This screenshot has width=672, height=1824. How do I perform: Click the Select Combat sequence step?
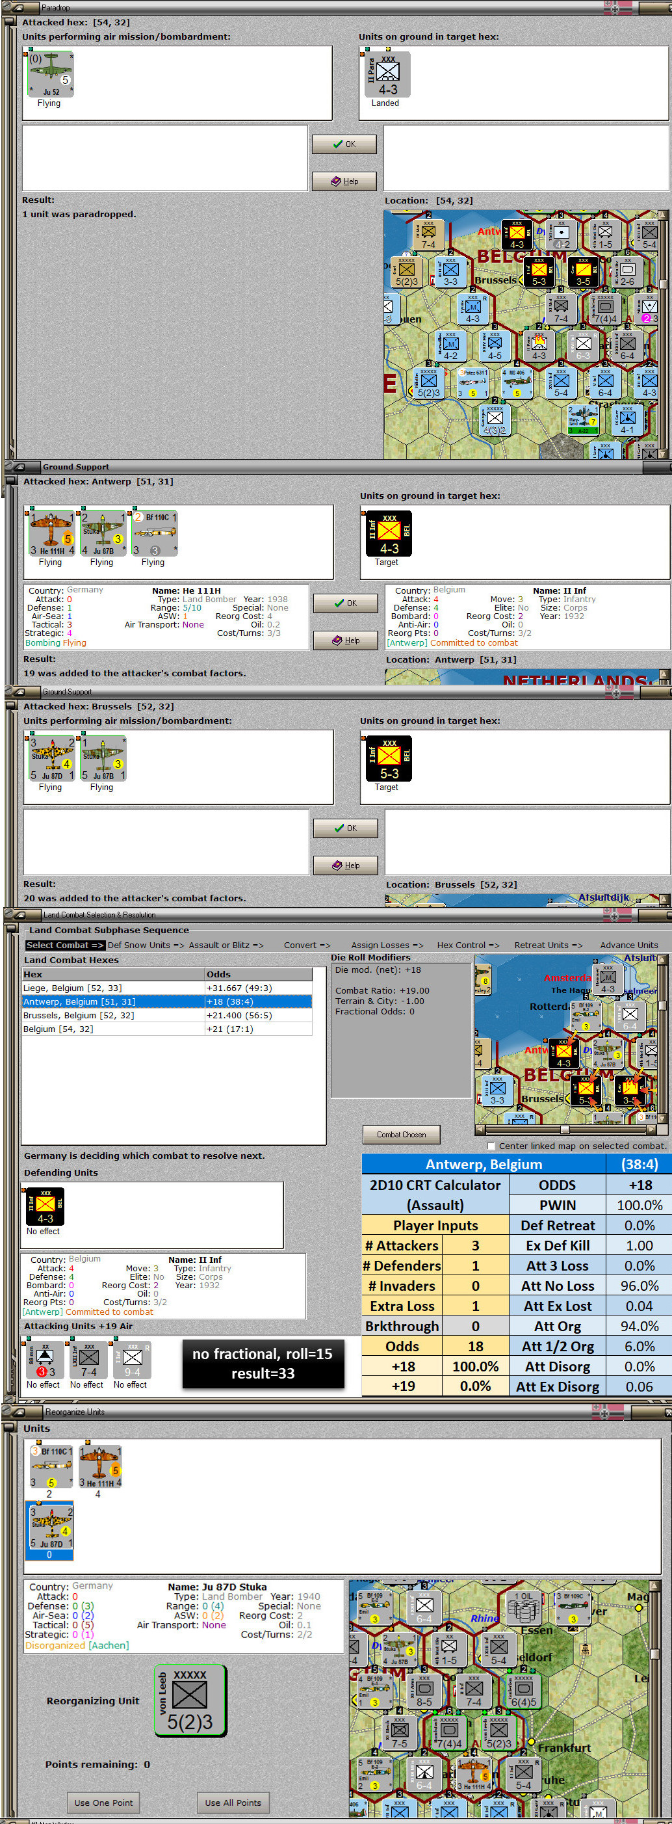64,945
